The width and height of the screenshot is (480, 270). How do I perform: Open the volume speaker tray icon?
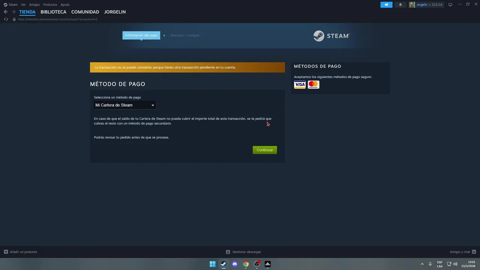455,264
